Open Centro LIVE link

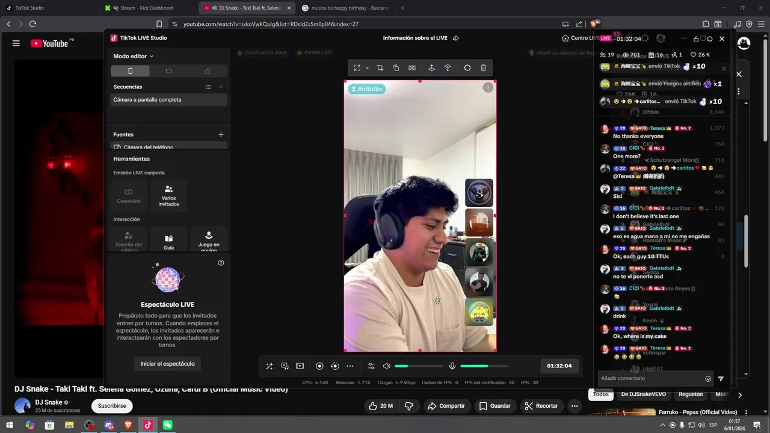pyautogui.click(x=580, y=38)
